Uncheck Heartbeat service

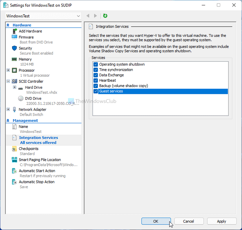coord(96,80)
